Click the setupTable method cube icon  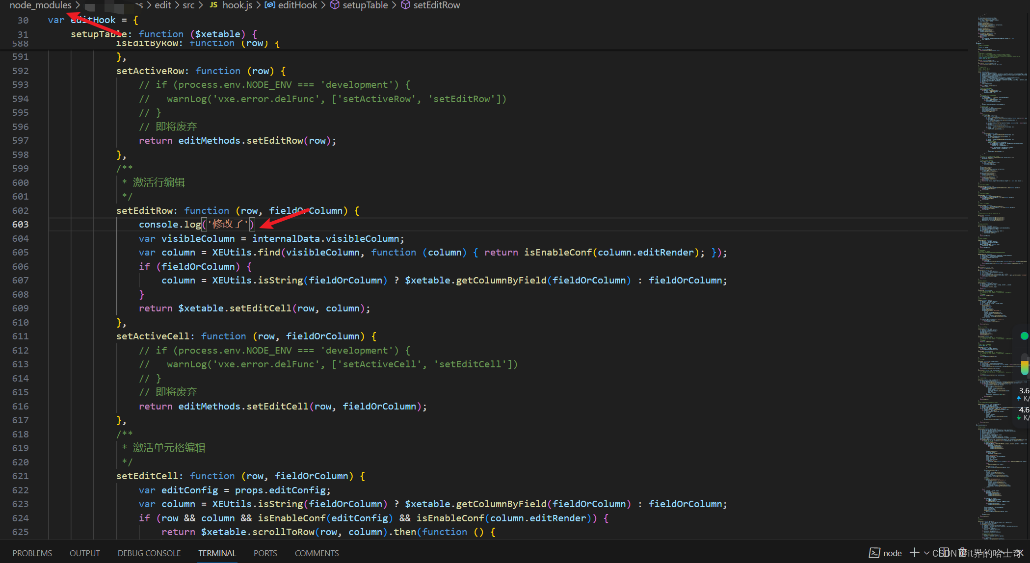point(335,5)
